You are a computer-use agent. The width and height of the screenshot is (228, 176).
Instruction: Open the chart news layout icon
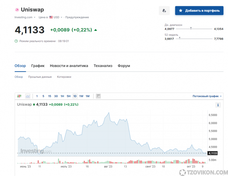98,96
